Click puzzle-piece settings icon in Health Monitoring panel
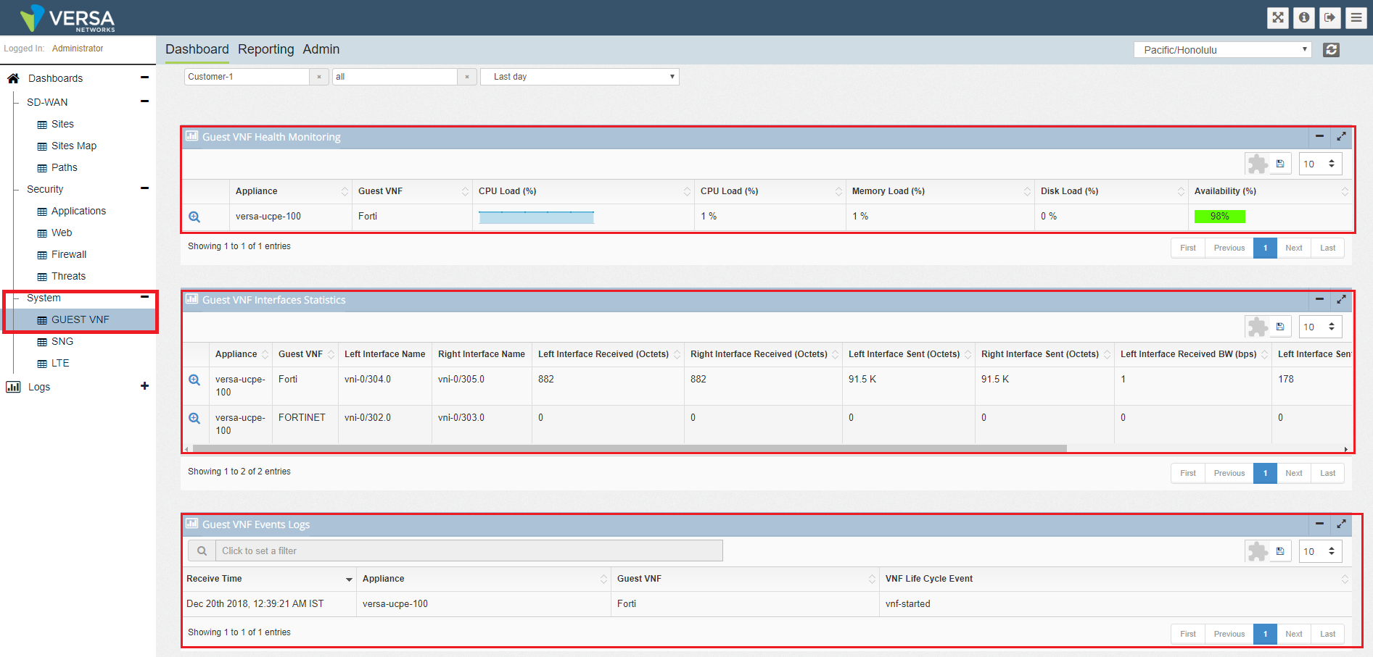Viewport: 1373px width, 657px height. [x=1258, y=164]
